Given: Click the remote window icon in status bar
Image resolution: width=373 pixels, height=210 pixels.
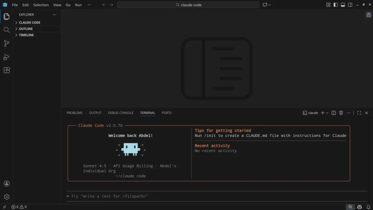Looking at the screenshot, I should (x=4, y=207).
